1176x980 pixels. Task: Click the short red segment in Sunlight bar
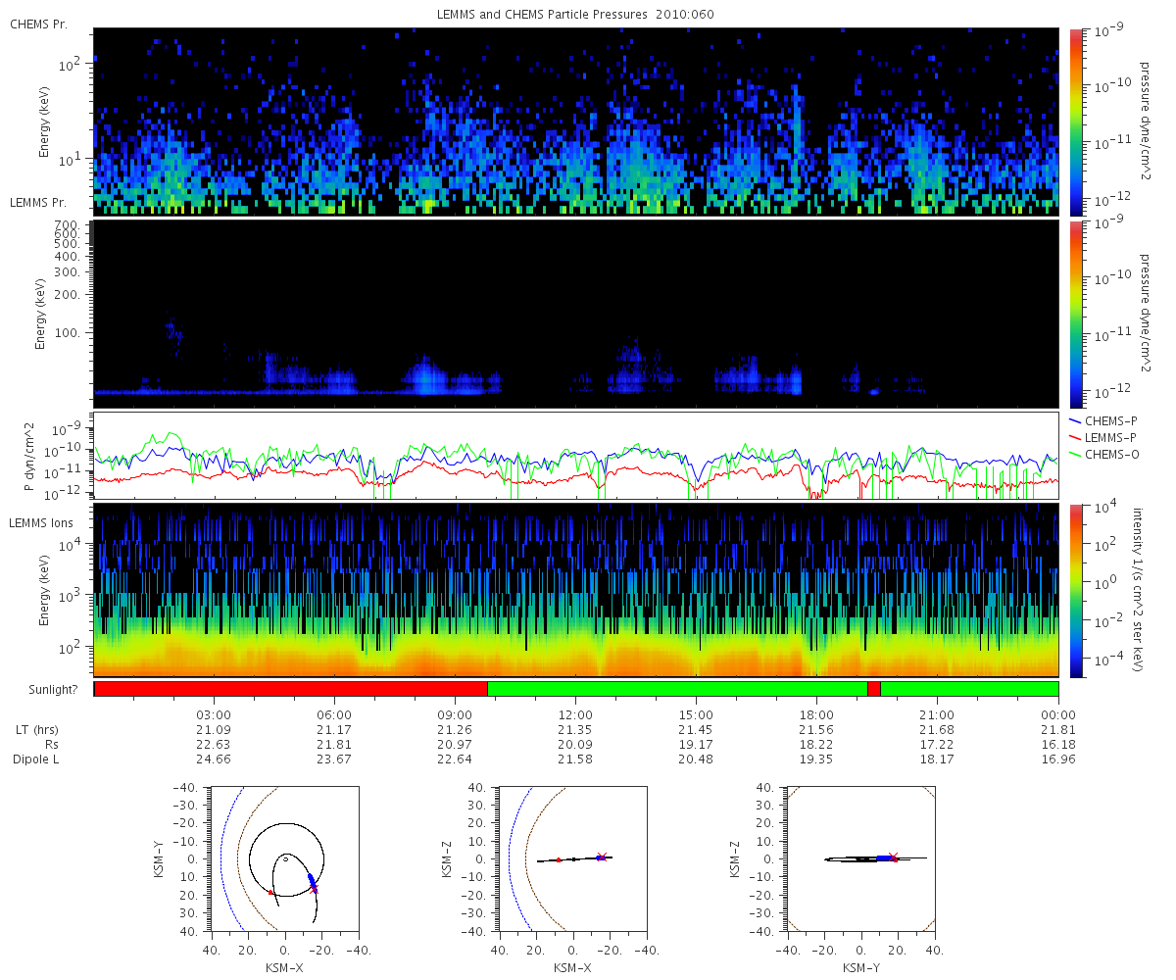point(874,689)
